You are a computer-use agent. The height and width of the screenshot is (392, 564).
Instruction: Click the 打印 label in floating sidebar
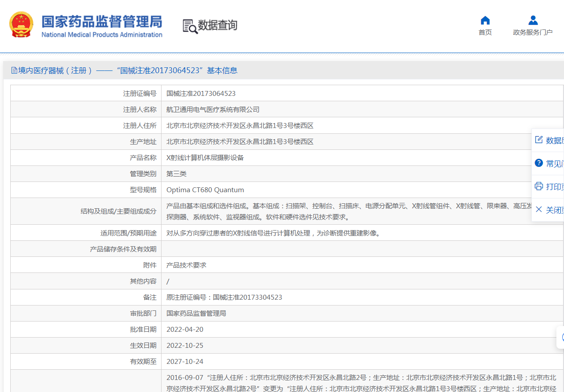pos(555,186)
